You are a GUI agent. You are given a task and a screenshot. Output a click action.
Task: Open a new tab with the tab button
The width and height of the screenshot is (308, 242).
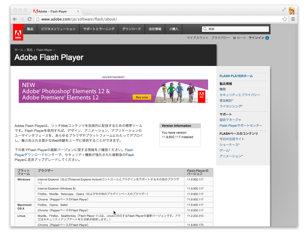pyautogui.click(x=87, y=11)
